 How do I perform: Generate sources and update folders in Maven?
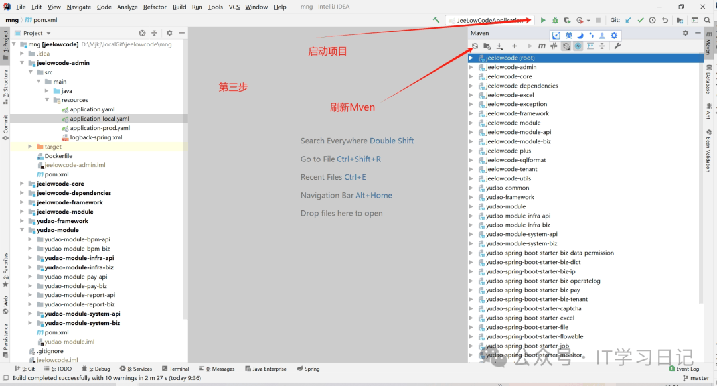[487, 46]
